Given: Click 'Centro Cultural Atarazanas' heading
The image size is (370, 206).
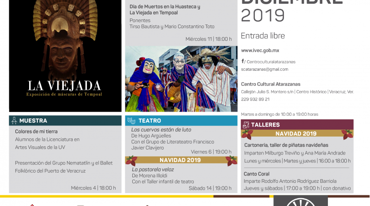Looking at the screenshot, I should click(271, 84).
